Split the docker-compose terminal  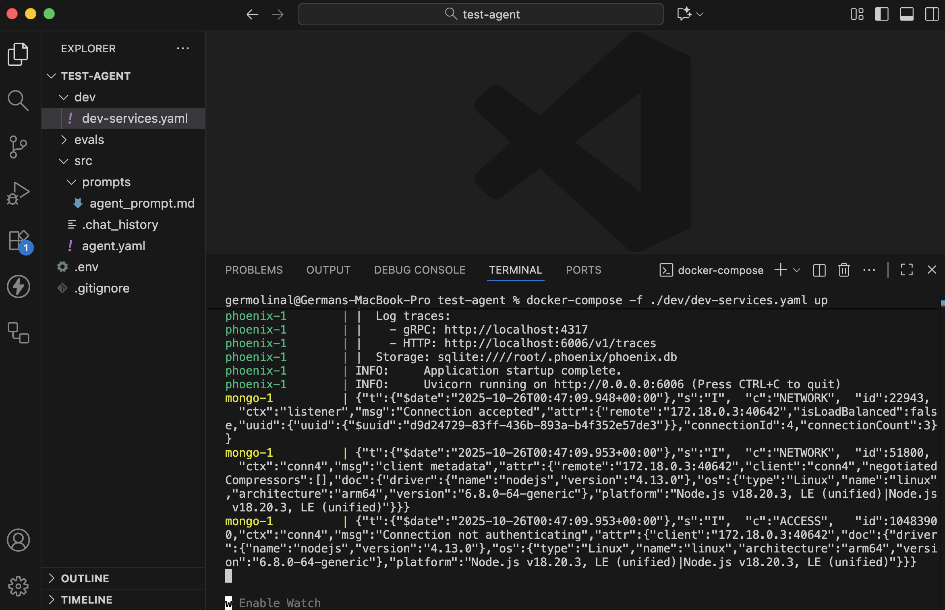[819, 270]
